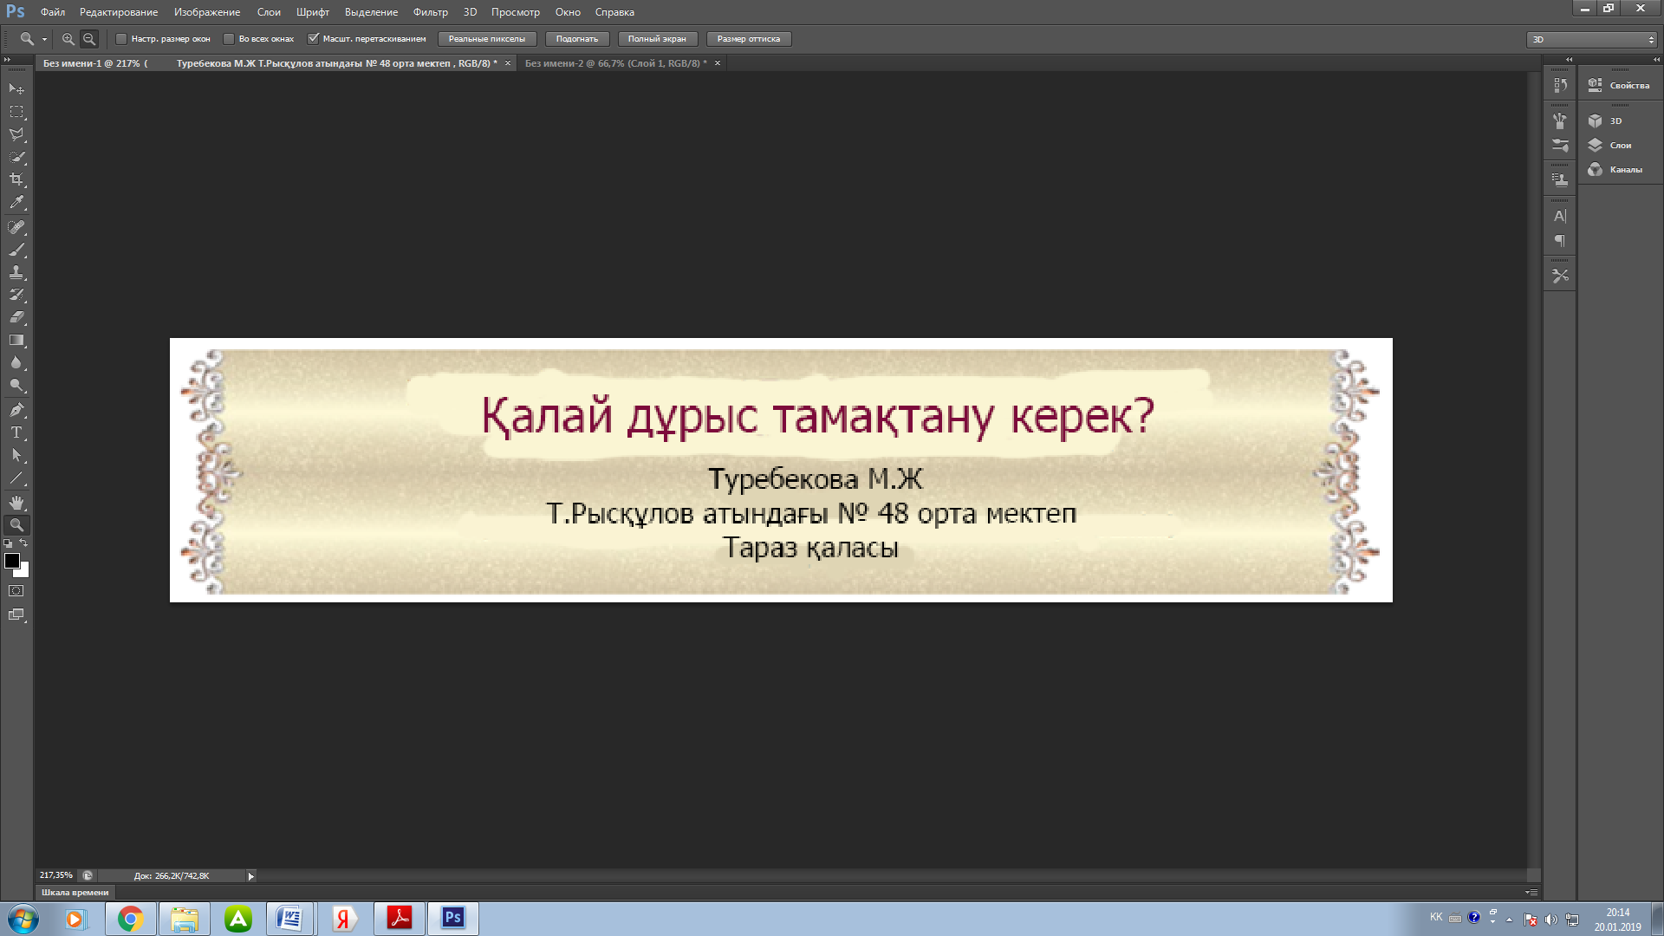Open the status bar info arrow menu

(x=251, y=876)
